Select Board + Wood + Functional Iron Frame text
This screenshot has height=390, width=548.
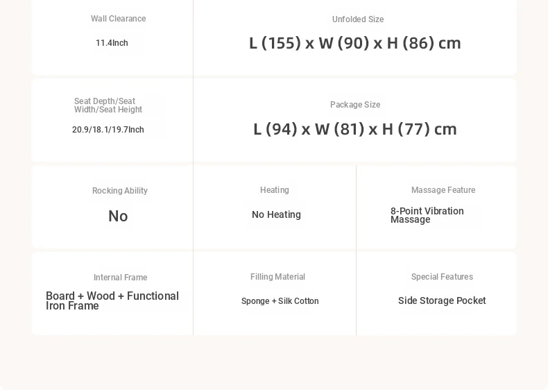(112, 300)
